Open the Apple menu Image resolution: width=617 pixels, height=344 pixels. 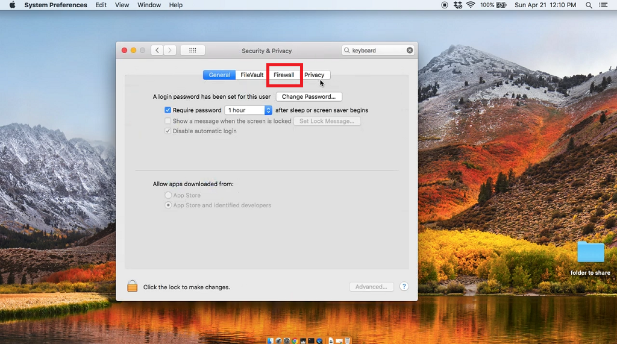point(12,5)
